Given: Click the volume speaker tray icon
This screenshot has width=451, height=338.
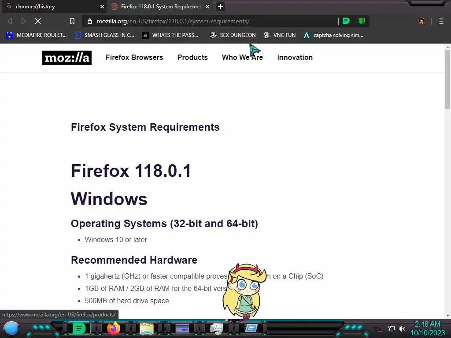Looking at the screenshot, I should [x=402, y=328].
